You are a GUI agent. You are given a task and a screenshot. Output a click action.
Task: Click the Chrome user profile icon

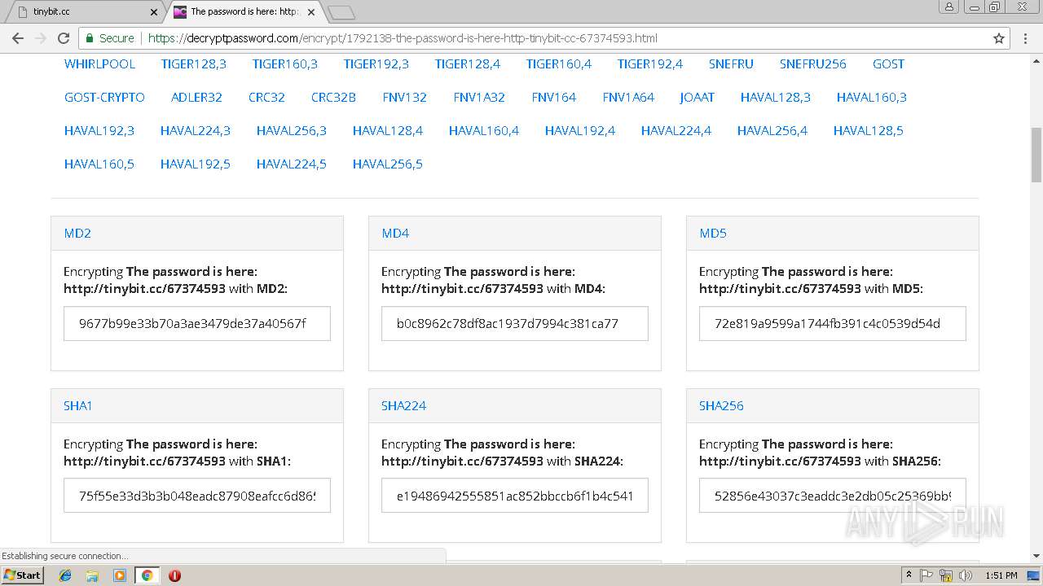[x=949, y=7]
